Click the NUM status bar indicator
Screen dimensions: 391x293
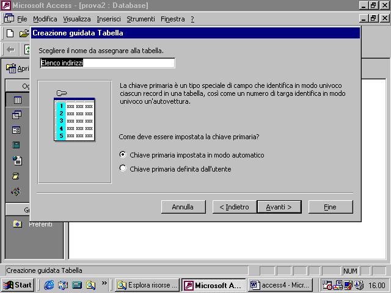[350, 270]
